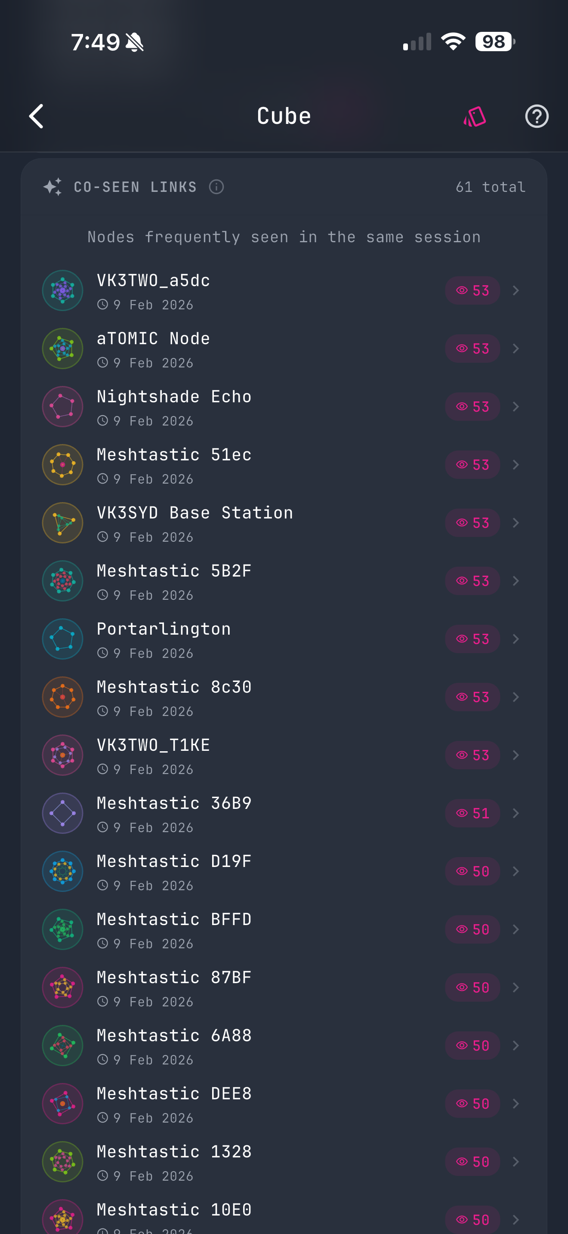Expand details for Meshtastic D19F via its chevron
Viewport: 568px width, 1234px height.
pos(516,871)
